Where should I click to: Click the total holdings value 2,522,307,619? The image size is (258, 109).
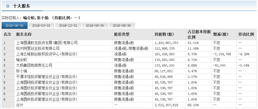point(166,105)
